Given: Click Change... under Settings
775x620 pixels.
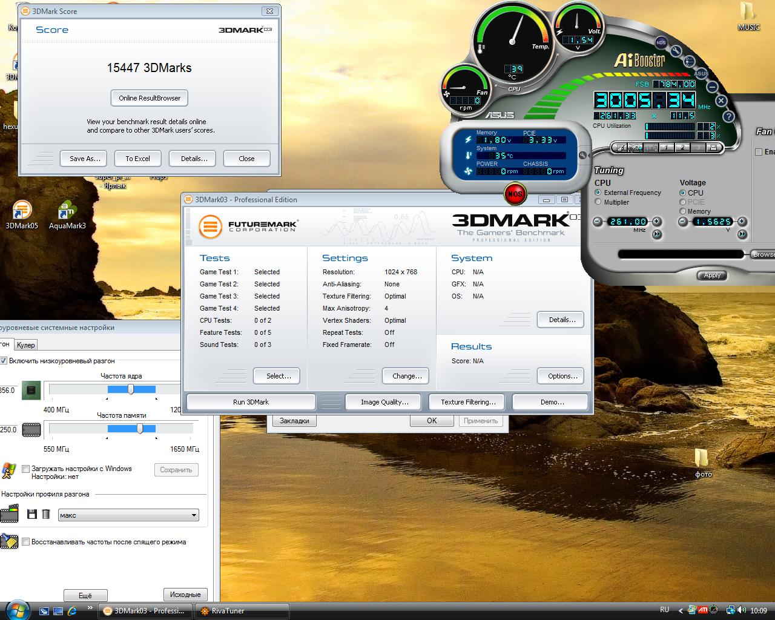Looking at the screenshot, I should tap(407, 376).
